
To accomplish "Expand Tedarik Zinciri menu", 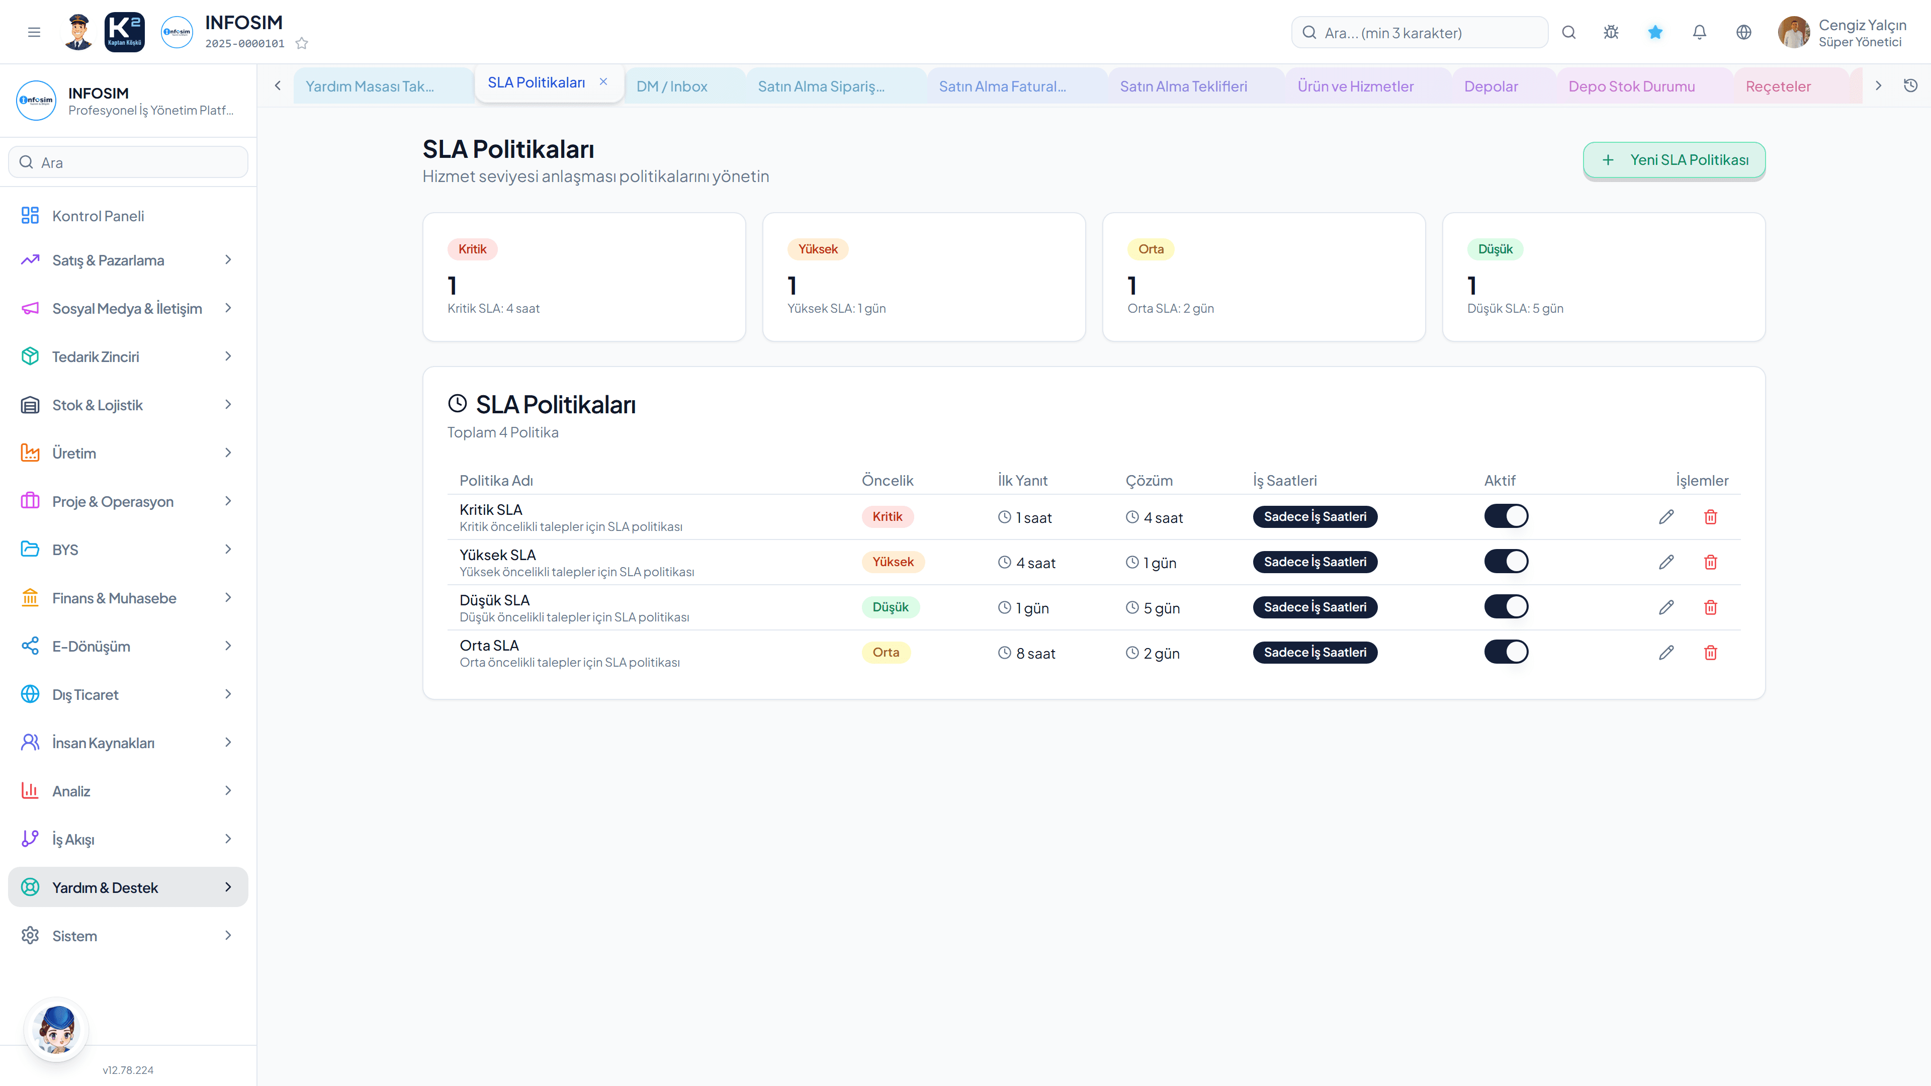I will click(x=127, y=357).
